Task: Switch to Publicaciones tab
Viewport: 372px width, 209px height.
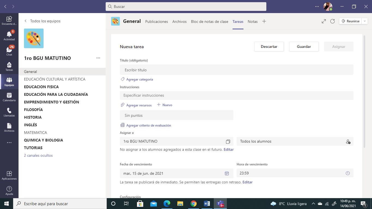Action: 157,21
